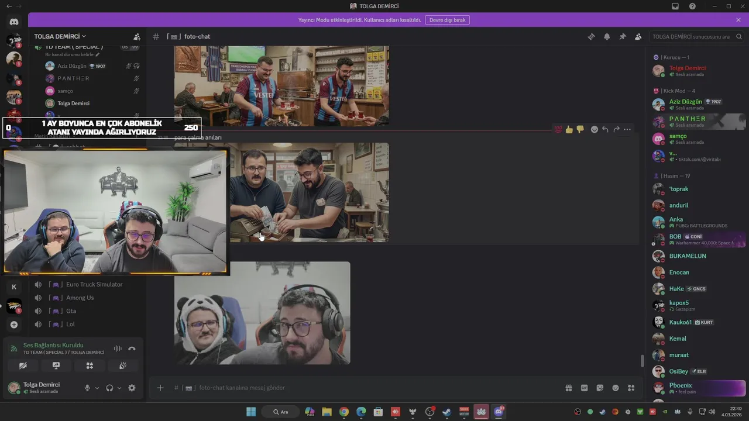Open Discord direct messages home icon
Screen dimensions: 749x421
point(14,22)
